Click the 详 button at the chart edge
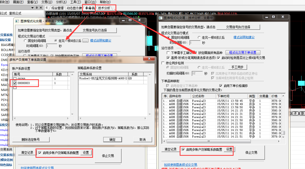 pyautogui.click(x=295, y=113)
